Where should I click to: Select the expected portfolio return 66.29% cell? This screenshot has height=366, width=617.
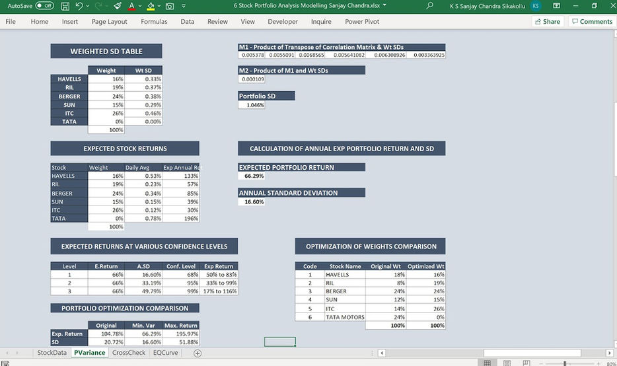click(x=252, y=176)
